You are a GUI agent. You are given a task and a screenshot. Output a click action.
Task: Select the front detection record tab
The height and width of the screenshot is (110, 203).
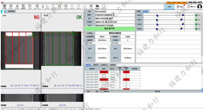pyautogui.click(x=88, y=65)
